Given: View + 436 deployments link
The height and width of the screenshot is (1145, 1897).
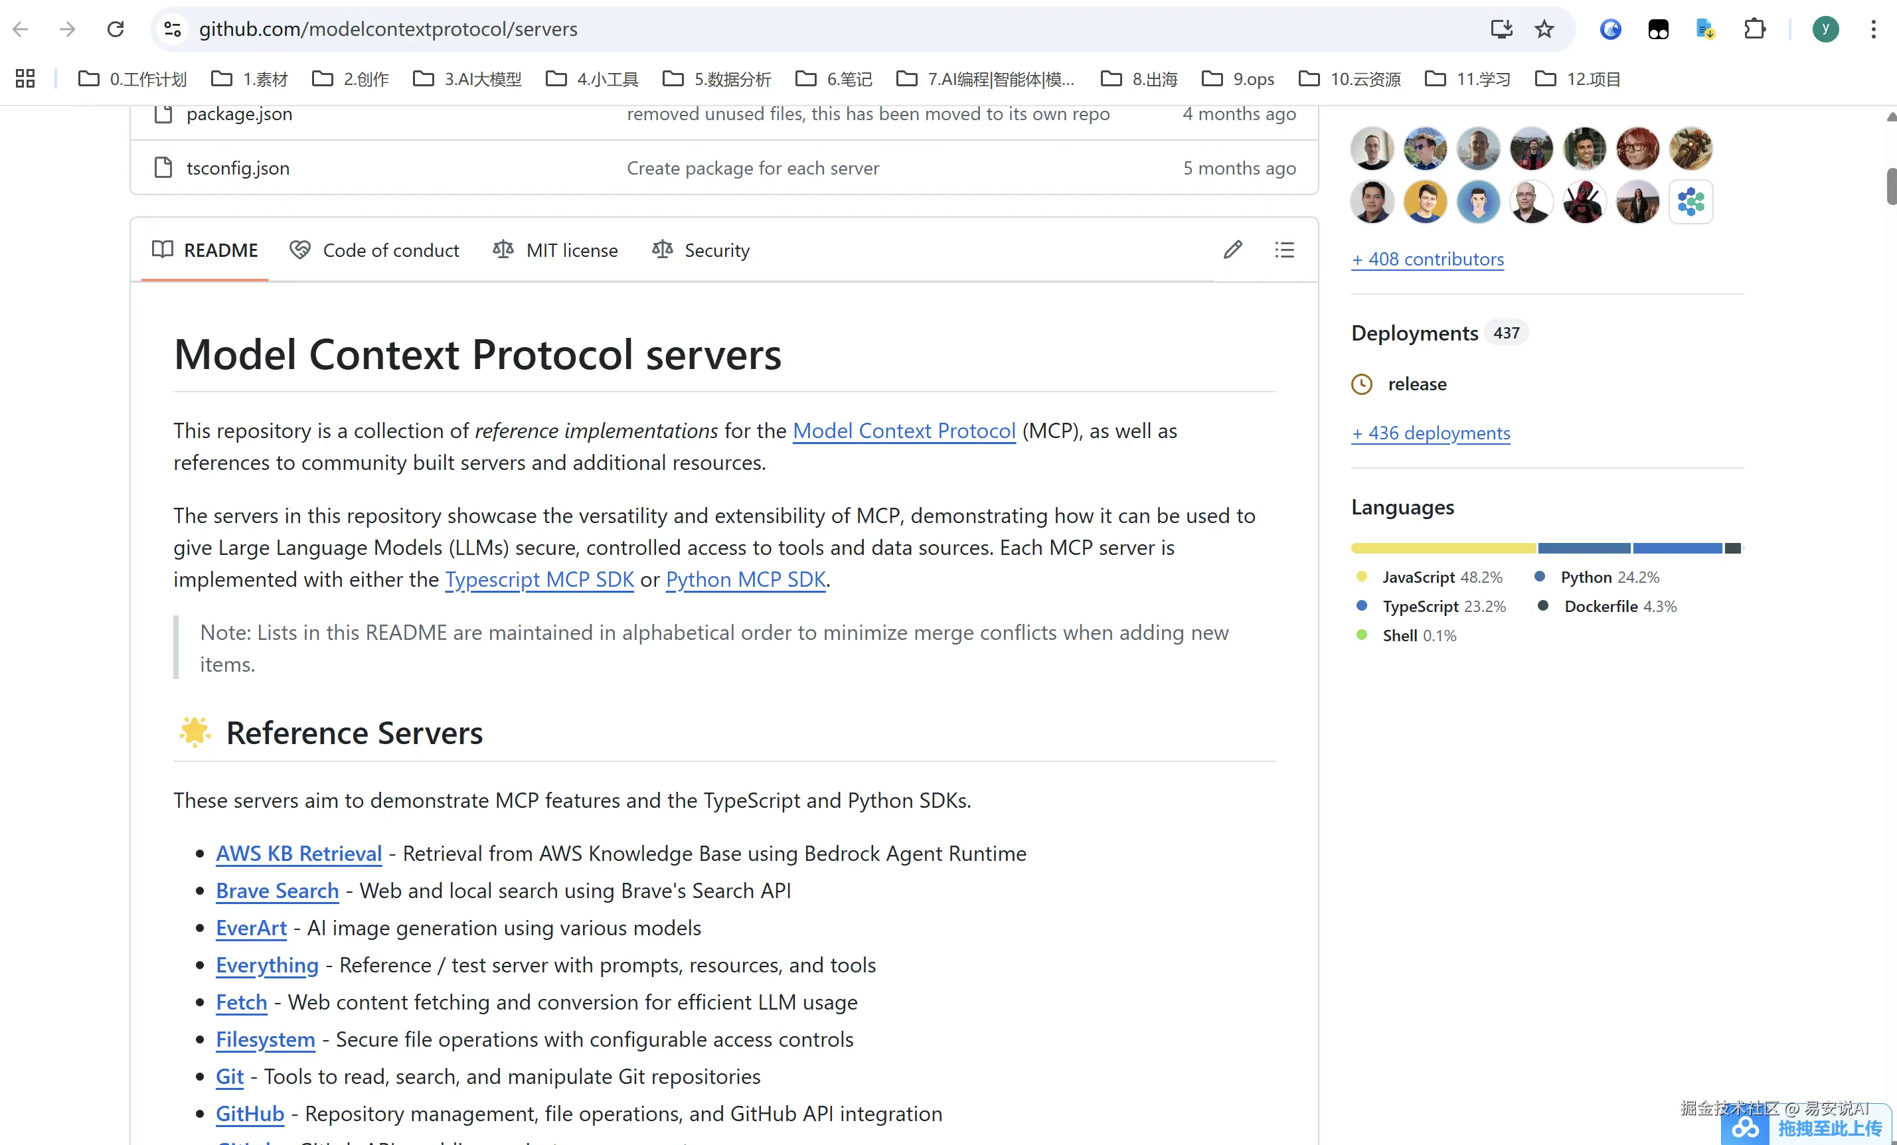Looking at the screenshot, I should (x=1432, y=433).
